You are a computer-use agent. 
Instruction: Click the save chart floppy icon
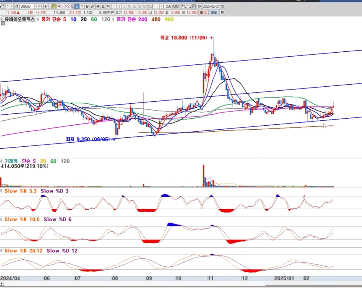[x=194, y=6]
